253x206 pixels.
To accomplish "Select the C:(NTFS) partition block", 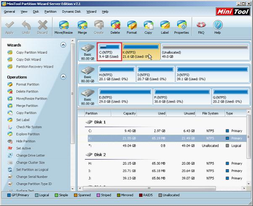I will (109, 51).
